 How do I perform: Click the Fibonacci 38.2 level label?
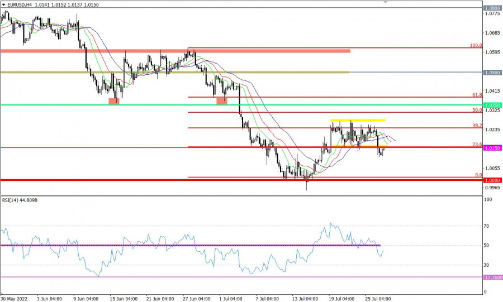477,126
